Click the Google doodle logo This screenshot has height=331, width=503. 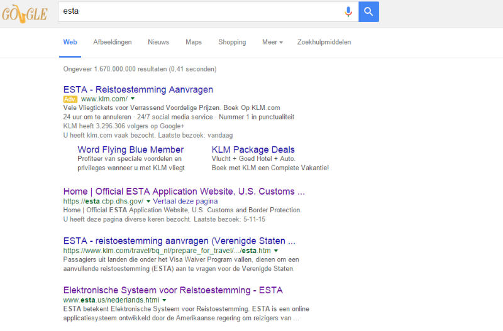point(25,12)
